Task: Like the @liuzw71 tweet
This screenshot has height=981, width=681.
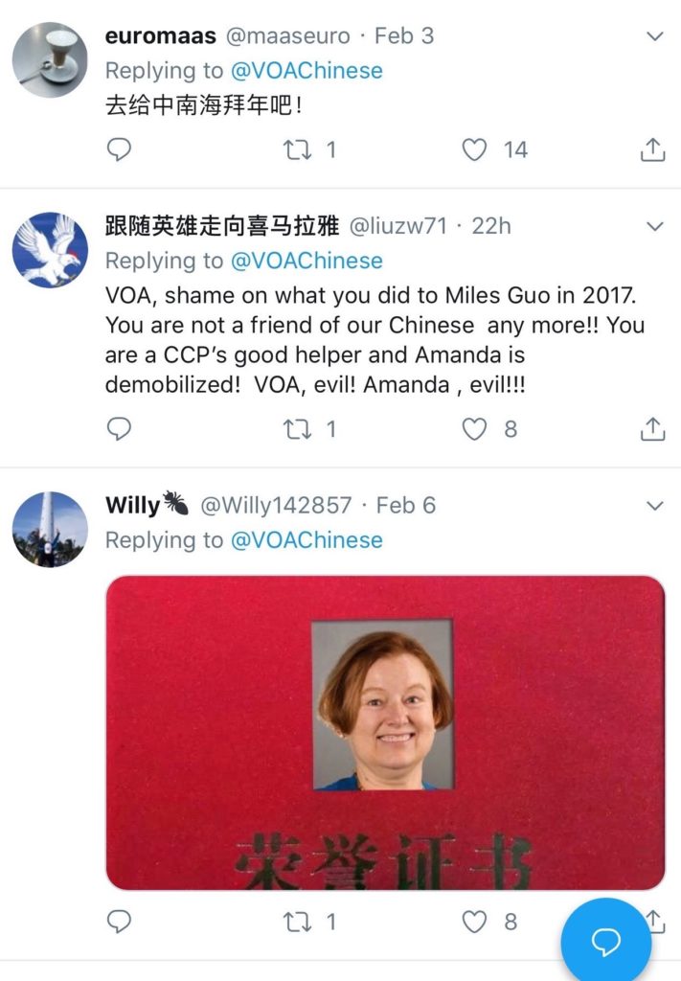Action: [x=474, y=428]
